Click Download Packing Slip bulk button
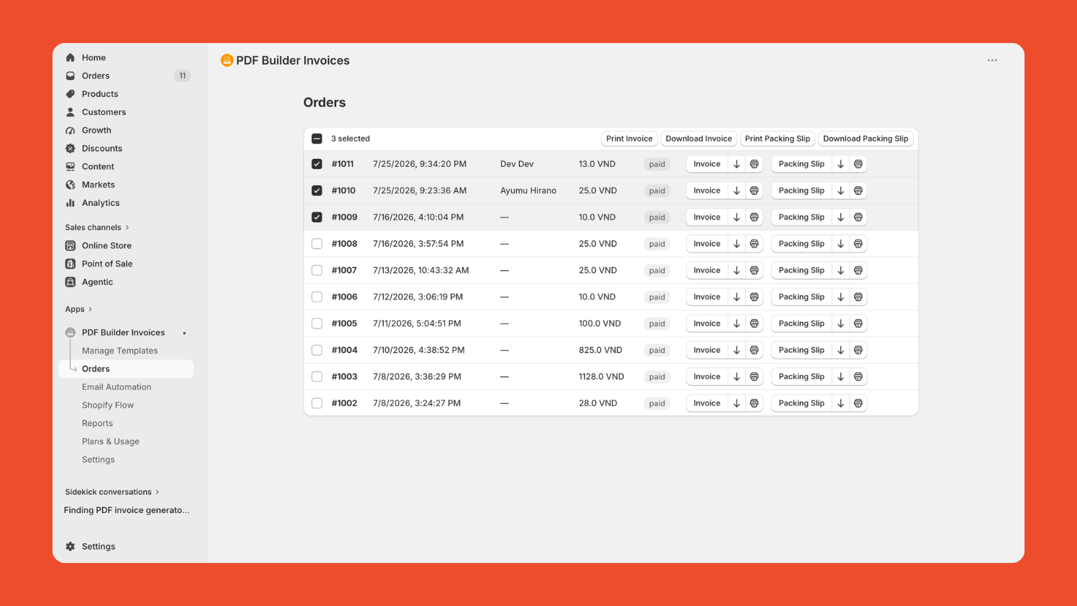The image size is (1077, 606). pyautogui.click(x=866, y=139)
